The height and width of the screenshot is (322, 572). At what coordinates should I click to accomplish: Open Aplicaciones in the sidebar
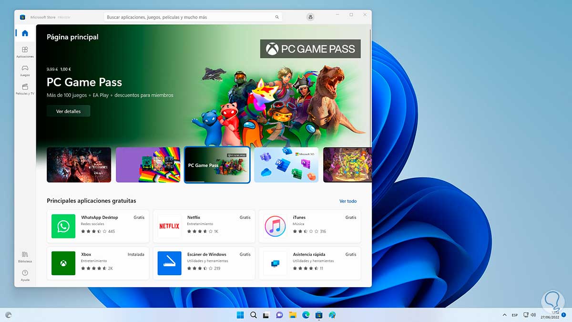point(25,52)
